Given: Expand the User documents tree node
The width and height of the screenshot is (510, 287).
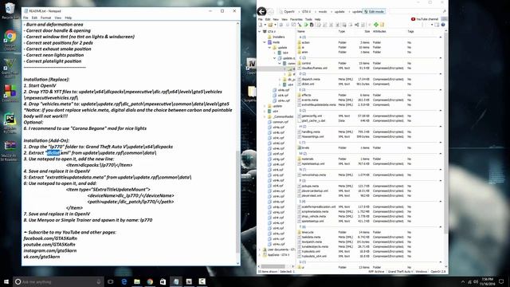Looking at the screenshot, I should [260, 250].
